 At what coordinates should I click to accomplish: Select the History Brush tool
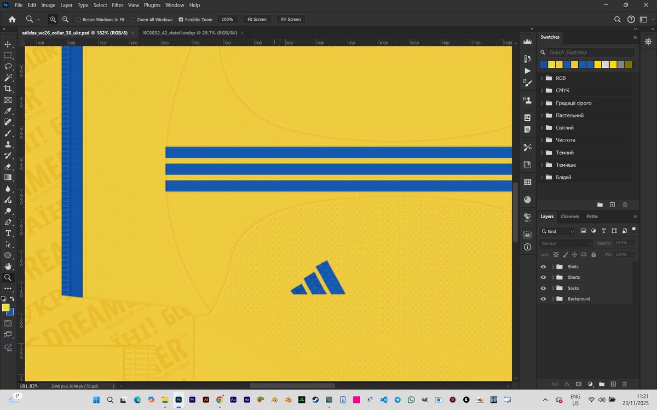tap(8, 155)
